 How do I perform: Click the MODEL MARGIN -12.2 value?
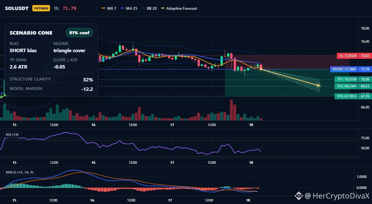[x=87, y=89]
